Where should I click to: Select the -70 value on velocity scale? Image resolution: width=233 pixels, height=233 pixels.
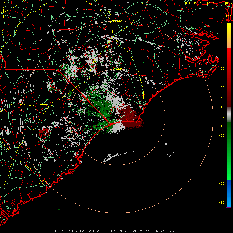click(x=221, y=184)
